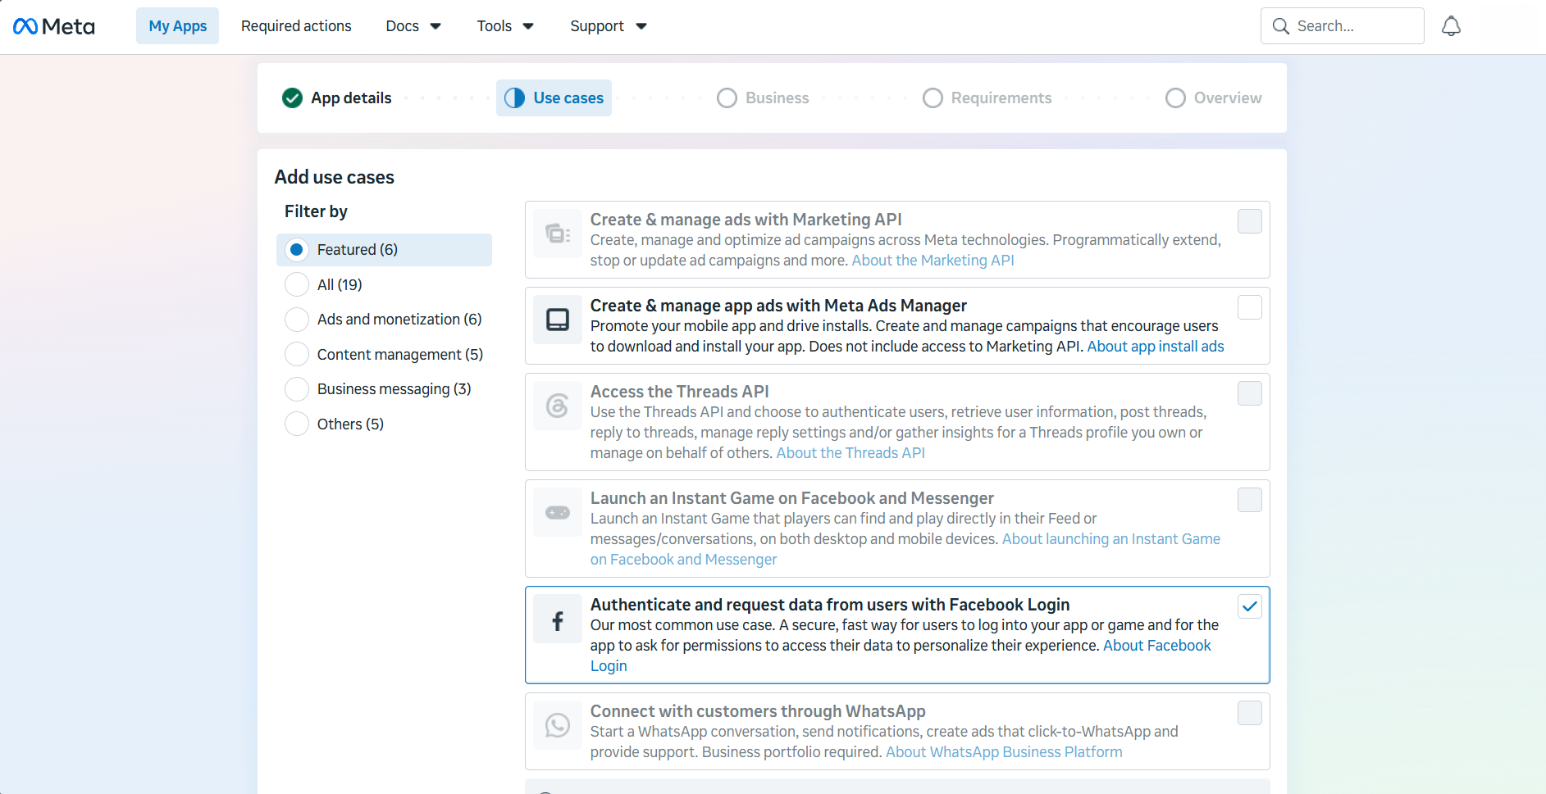The image size is (1546, 794).
Task: Click the Access the Threads API title
Action: [680, 392]
